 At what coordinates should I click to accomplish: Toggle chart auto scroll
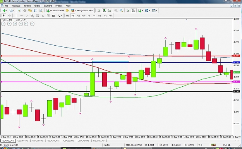point(128,10)
